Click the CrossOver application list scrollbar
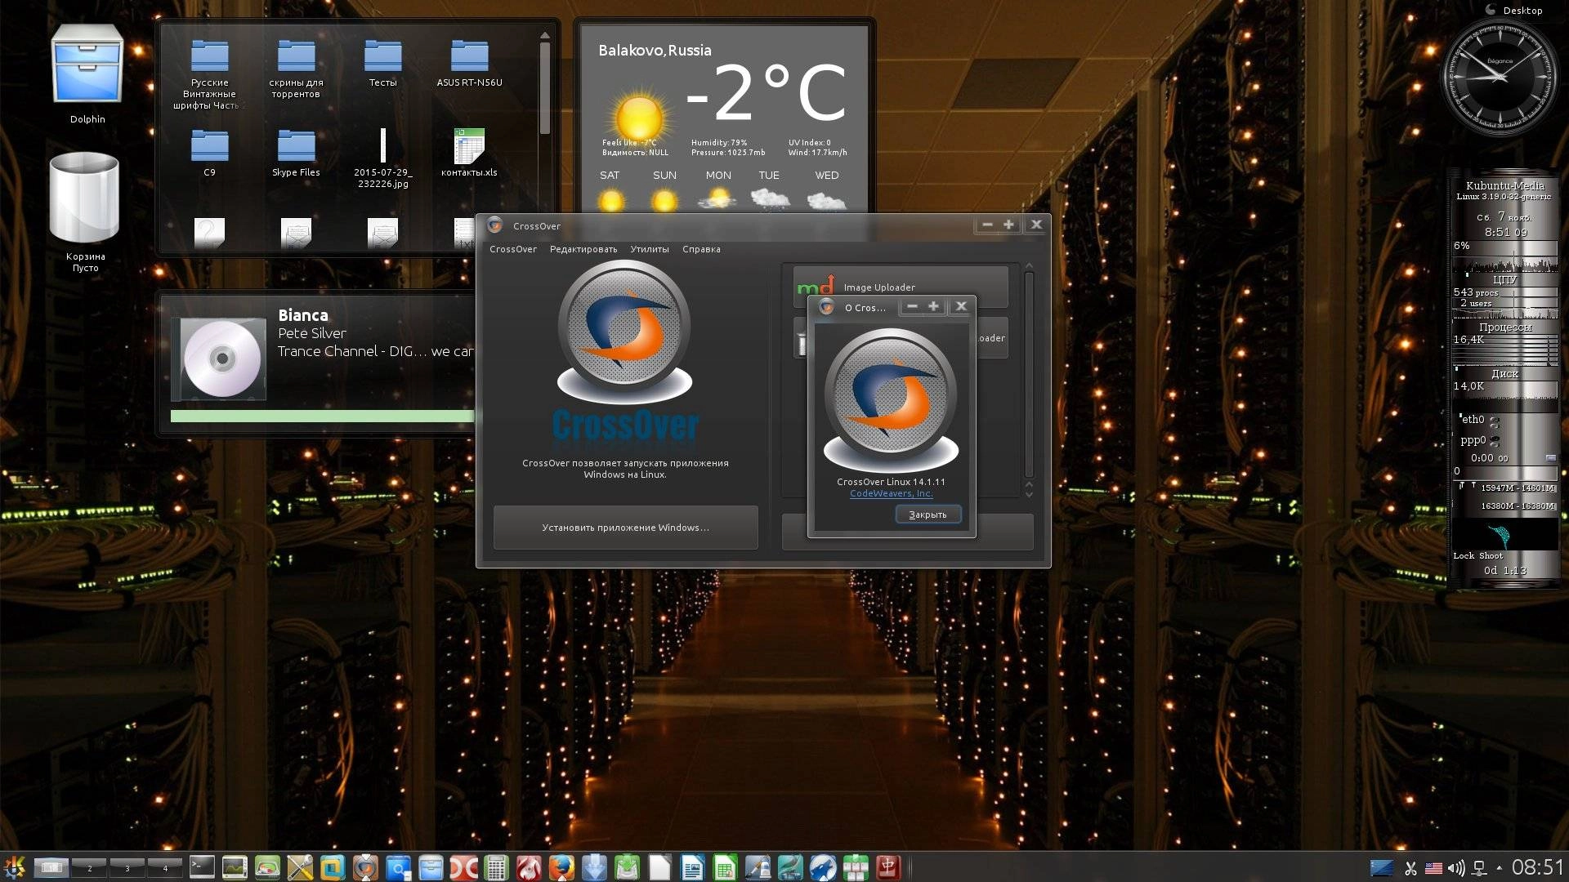This screenshot has width=1569, height=882. 1029,374
